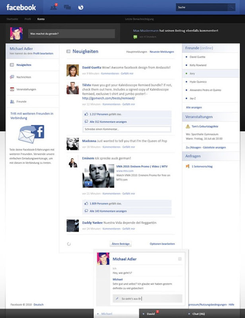
Task: Click the 'Ältere Beiträge' button
Action: coord(121,244)
